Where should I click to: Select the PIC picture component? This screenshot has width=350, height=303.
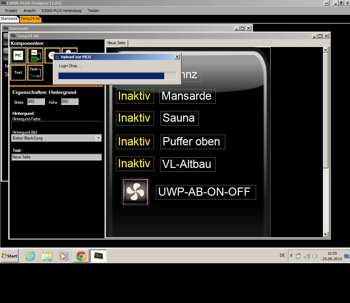(18, 56)
